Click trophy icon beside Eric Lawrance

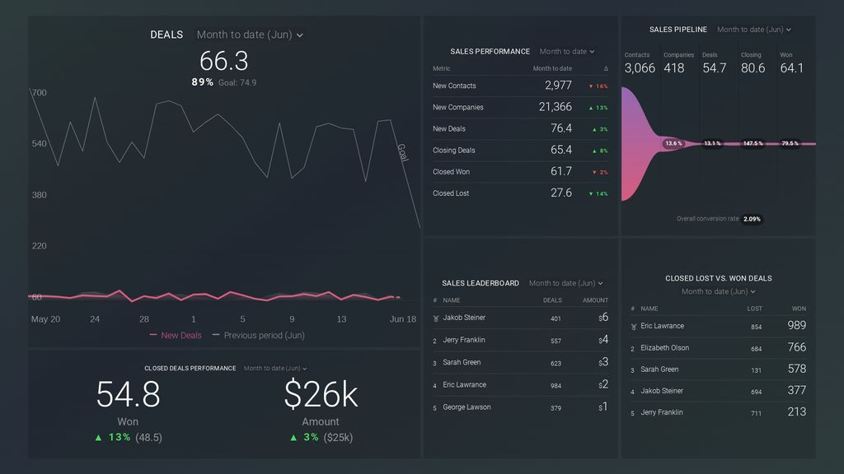(x=634, y=326)
